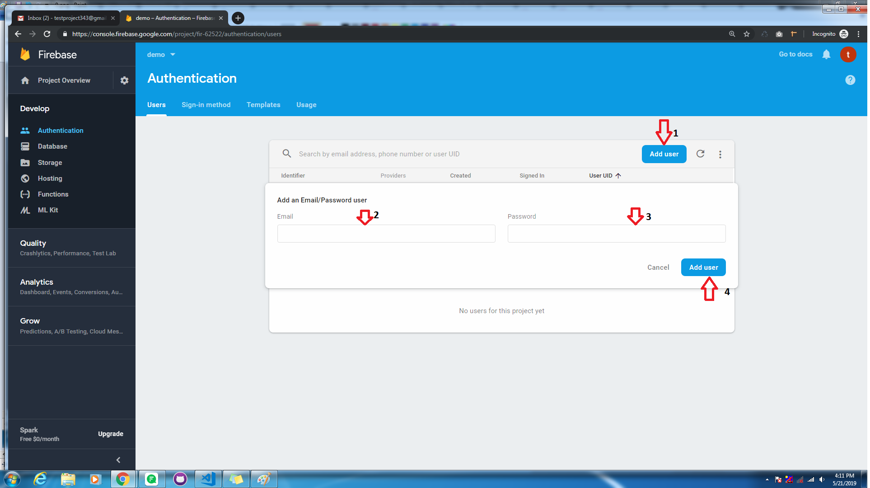The image size is (870, 488).
Task: Open the ML Kit section
Action: click(47, 210)
